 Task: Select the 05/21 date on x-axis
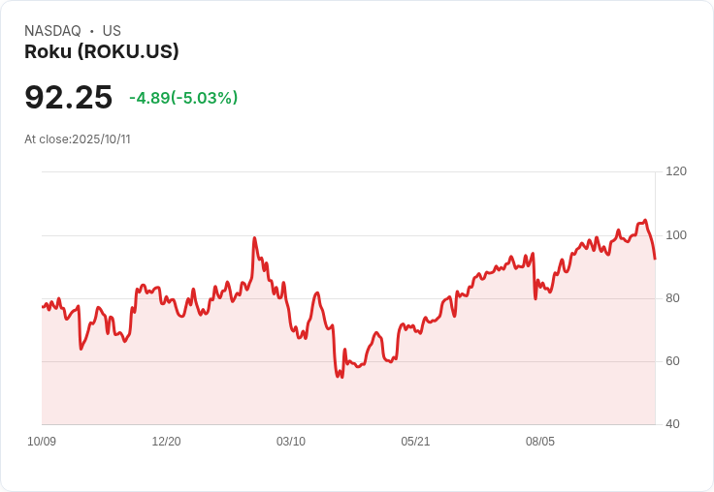click(415, 441)
